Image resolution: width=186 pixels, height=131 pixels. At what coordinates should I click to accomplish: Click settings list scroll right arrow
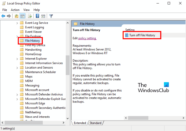click(183, 118)
